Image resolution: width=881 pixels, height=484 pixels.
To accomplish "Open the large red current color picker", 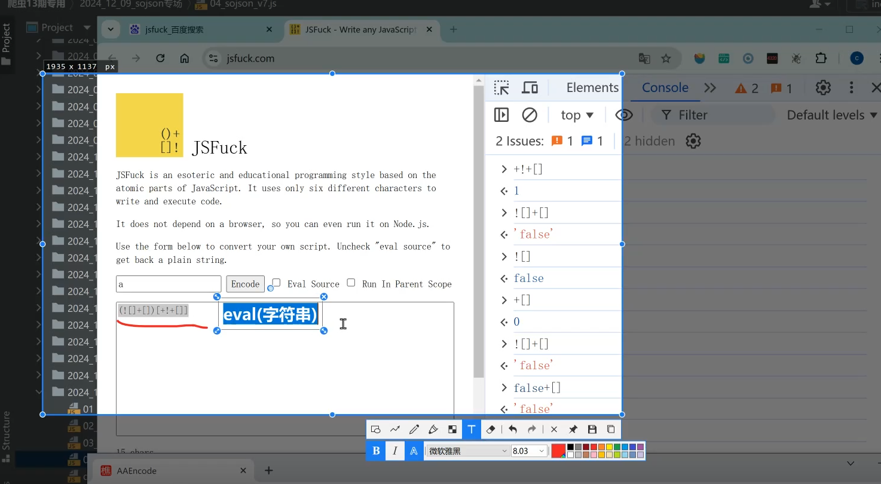I will click(558, 451).
